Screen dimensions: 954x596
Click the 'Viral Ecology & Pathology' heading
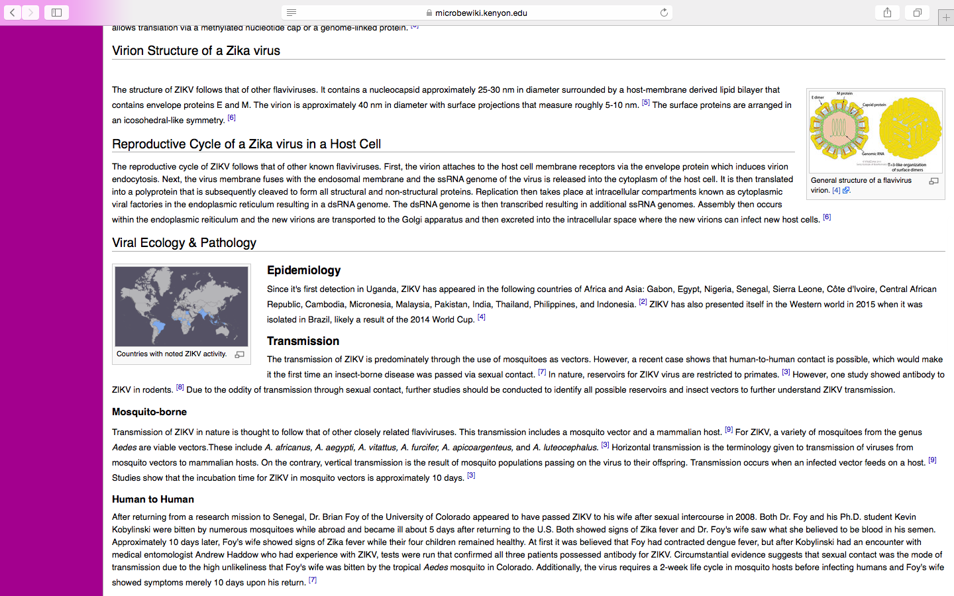point(184,243)
